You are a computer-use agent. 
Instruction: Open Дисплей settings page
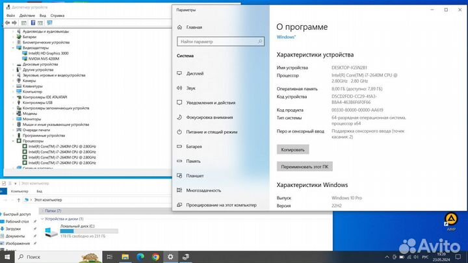coord(194,73)
